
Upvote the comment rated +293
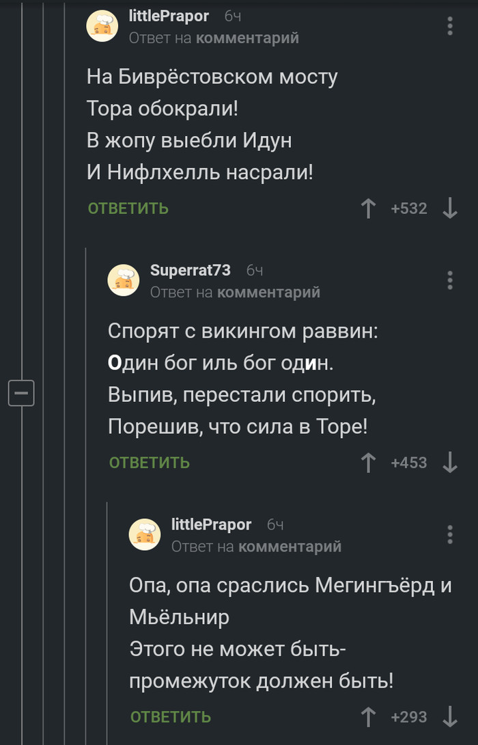coord(369,717)
